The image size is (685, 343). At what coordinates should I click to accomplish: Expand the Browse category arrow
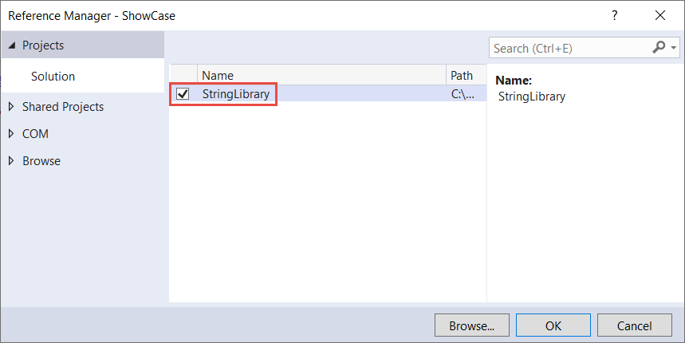click(x=11, y=161)
